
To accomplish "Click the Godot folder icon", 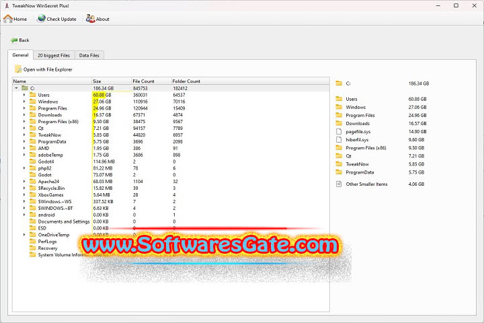I will click(33, 175).
